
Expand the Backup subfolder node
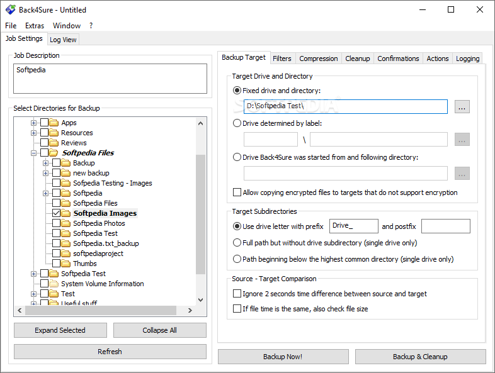point(46,164)
